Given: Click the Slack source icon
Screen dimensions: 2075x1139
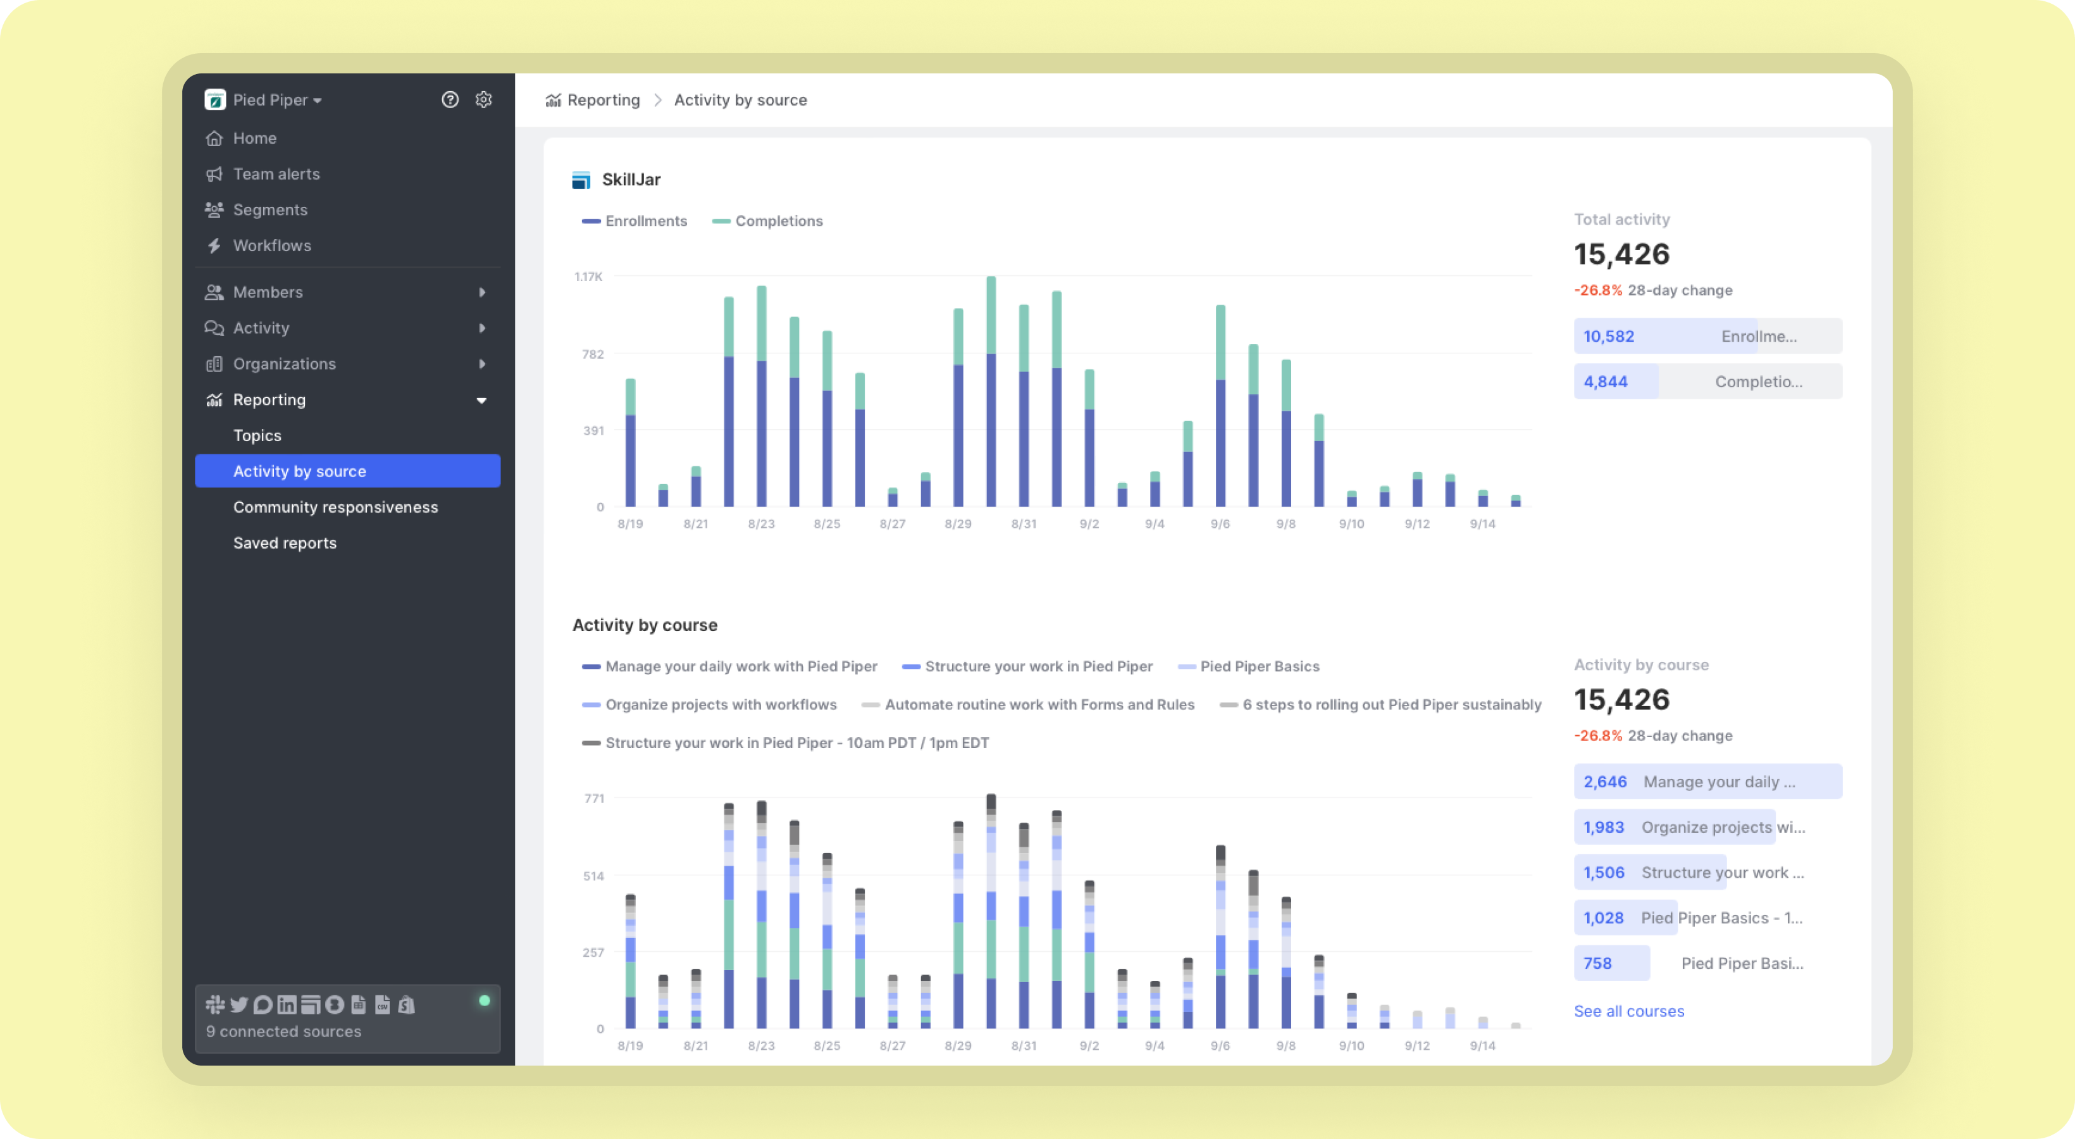Looking at the screenshot, I should click(x=215, y=1004).
